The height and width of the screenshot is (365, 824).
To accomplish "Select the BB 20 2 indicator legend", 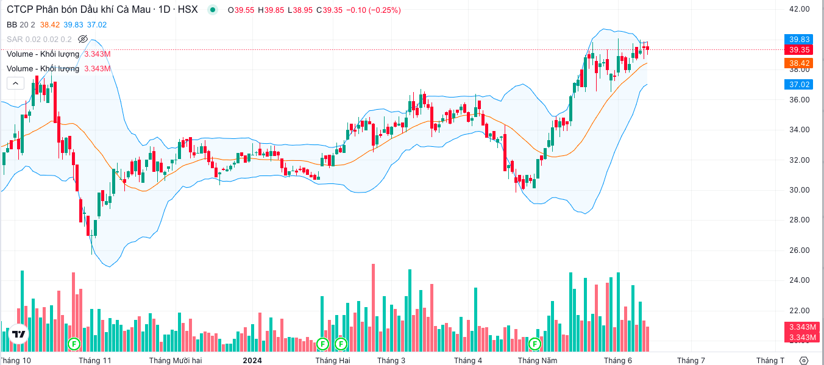I will pyautogui.click(x=21, y=24).
